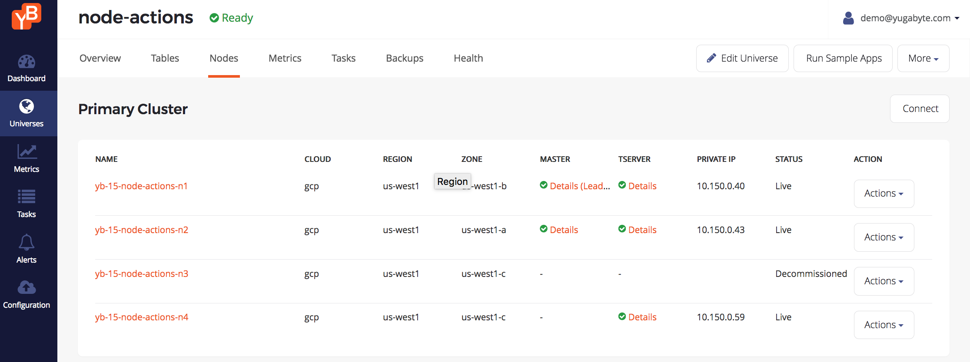Click tserver green check icon for n1
Screen dimensions: 970x362
tap(622, 185)
